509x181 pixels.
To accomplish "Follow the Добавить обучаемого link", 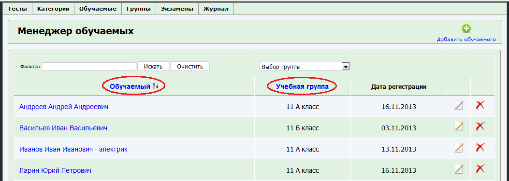I will (x=466, y=40).
